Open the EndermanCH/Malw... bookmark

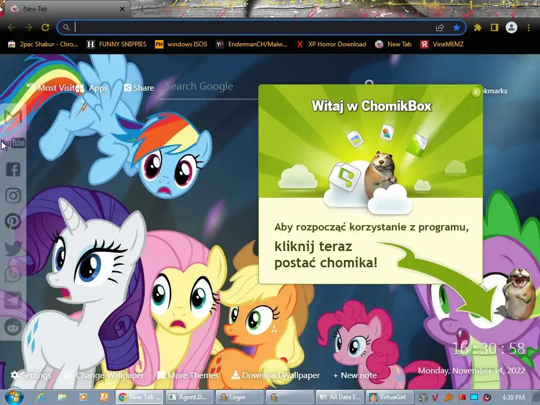point(252,44)
